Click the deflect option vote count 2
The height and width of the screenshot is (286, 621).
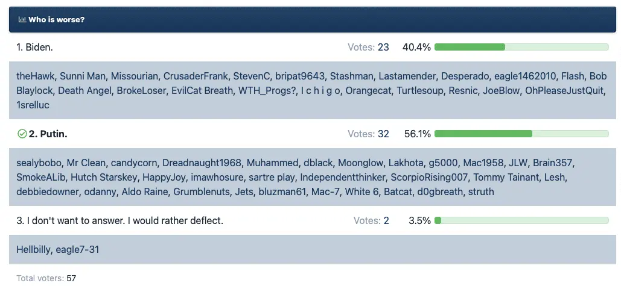point(386,220)
